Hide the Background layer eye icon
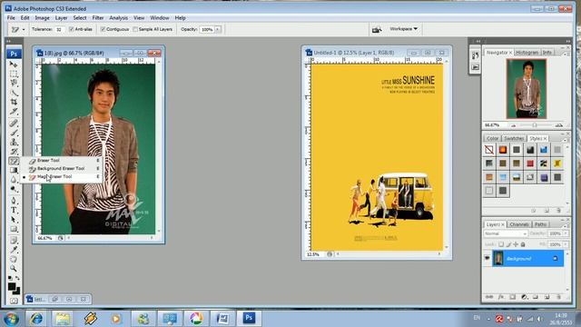This screenshot has height=327, width=581. tap(487, 258)
